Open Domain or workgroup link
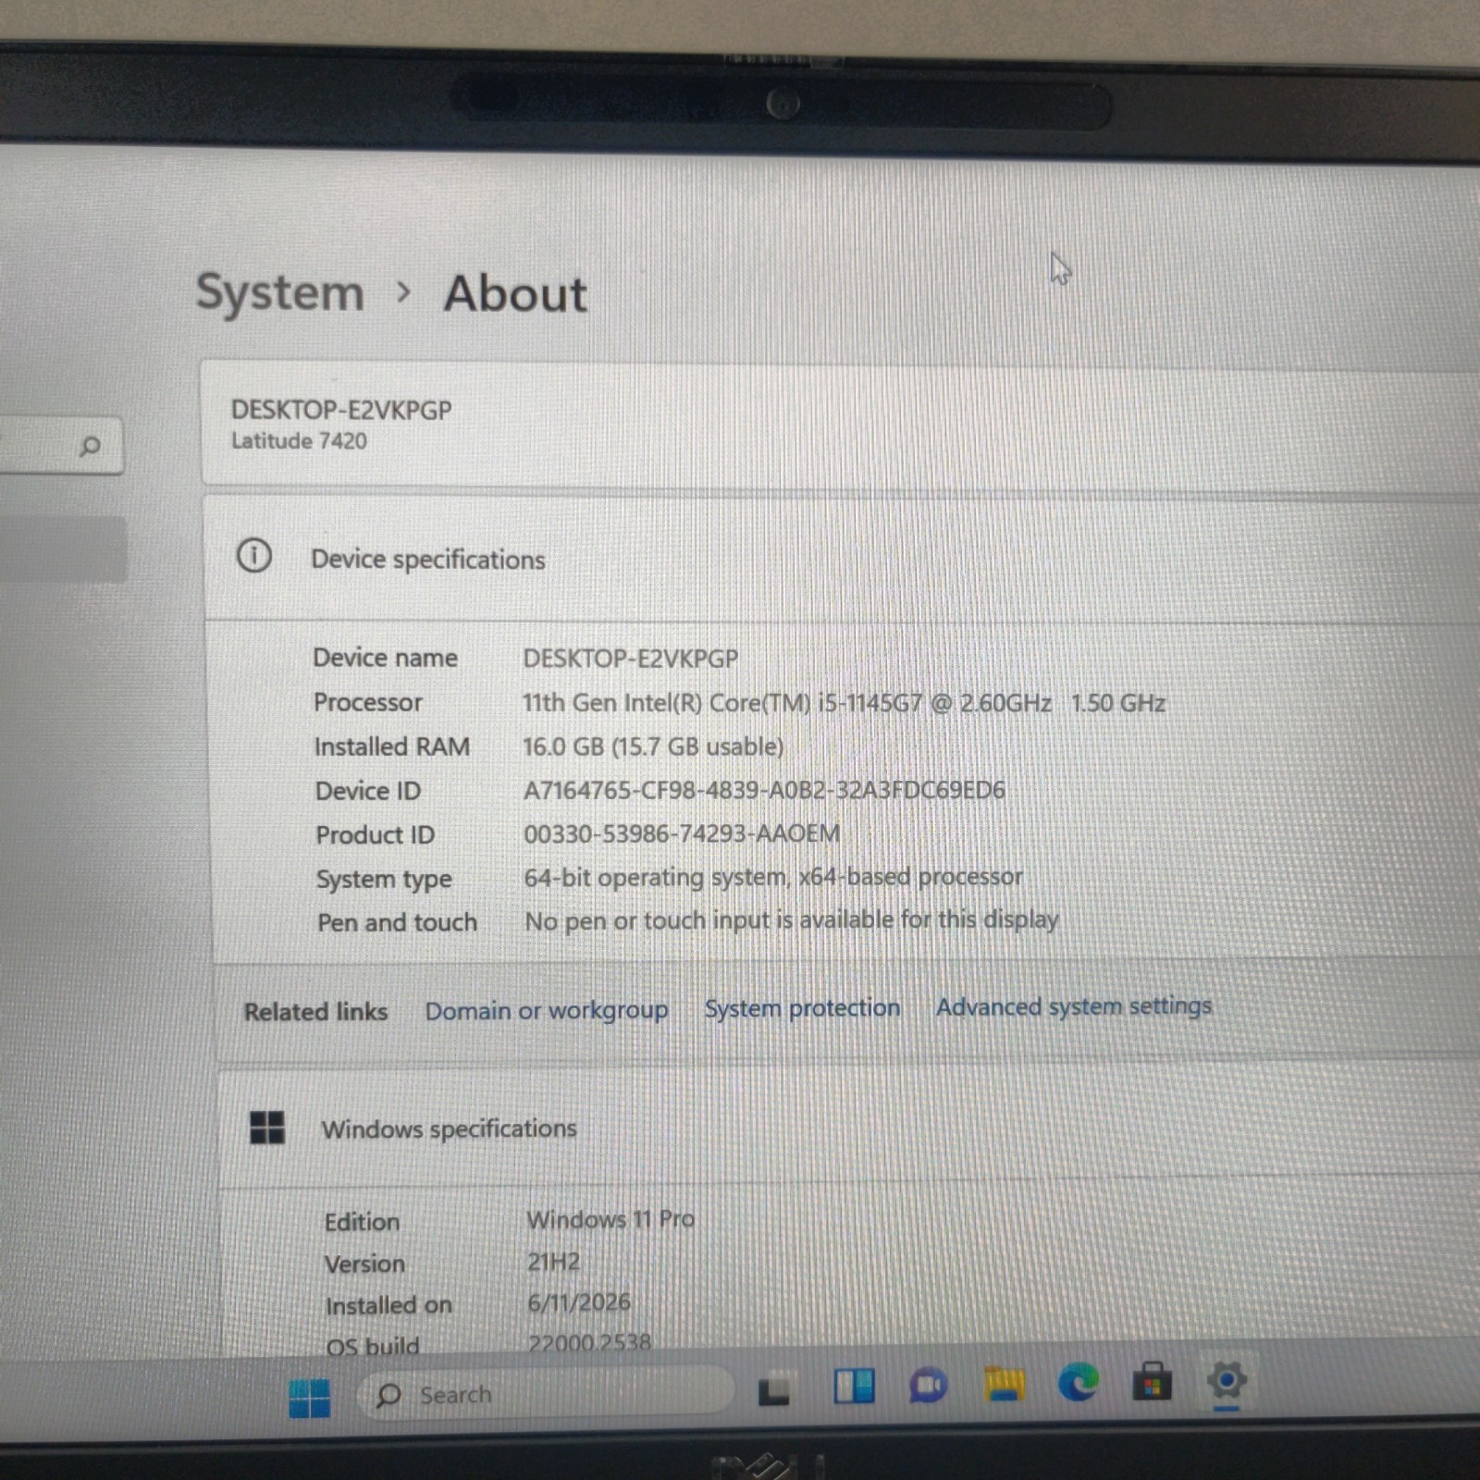 (546, 1010)
